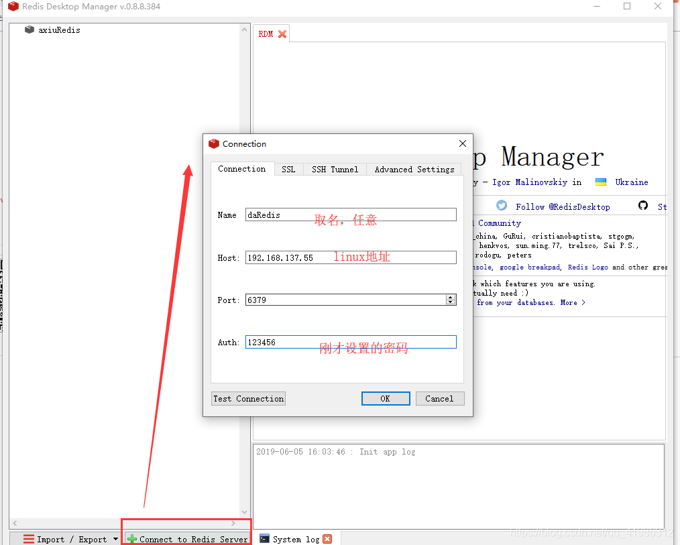Image resolution: width=680 pixels, height=545 pixels.
Task: Click into the Host address field
Action: [351, 257]
